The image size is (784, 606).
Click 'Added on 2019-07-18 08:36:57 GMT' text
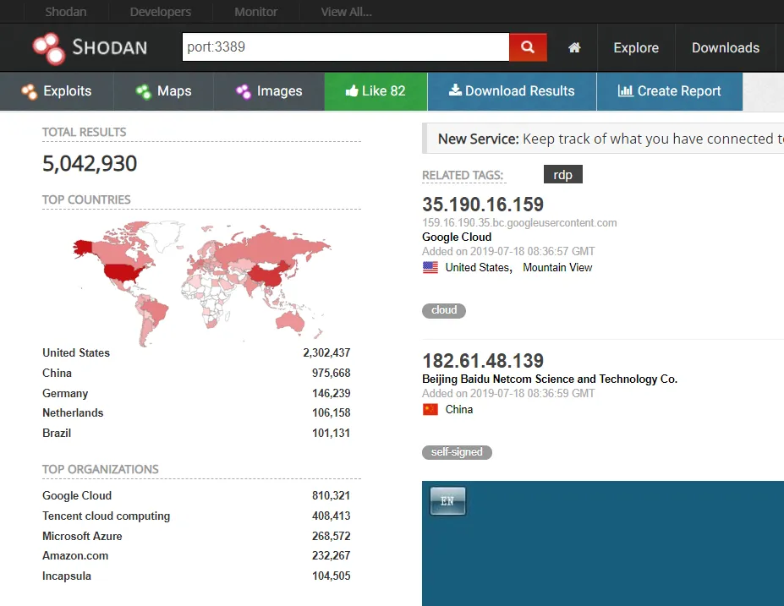[508, 251]
